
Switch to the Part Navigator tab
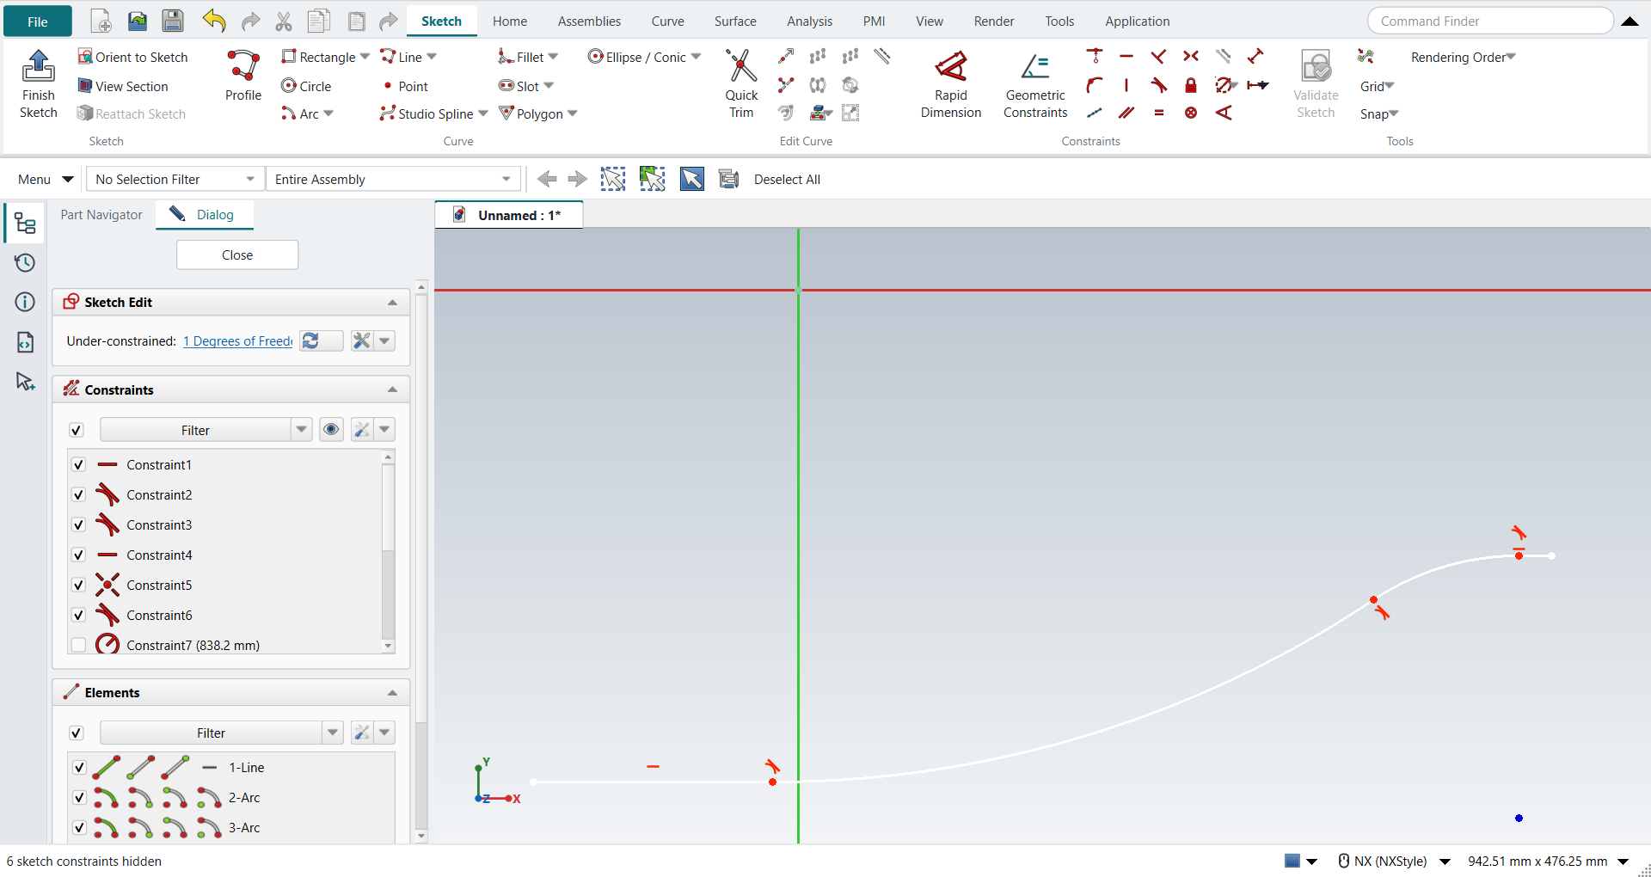[101, 215]
